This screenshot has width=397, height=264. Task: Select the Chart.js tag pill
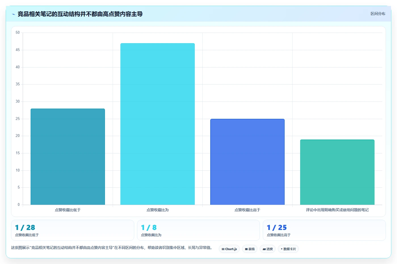tap(229, 249)
